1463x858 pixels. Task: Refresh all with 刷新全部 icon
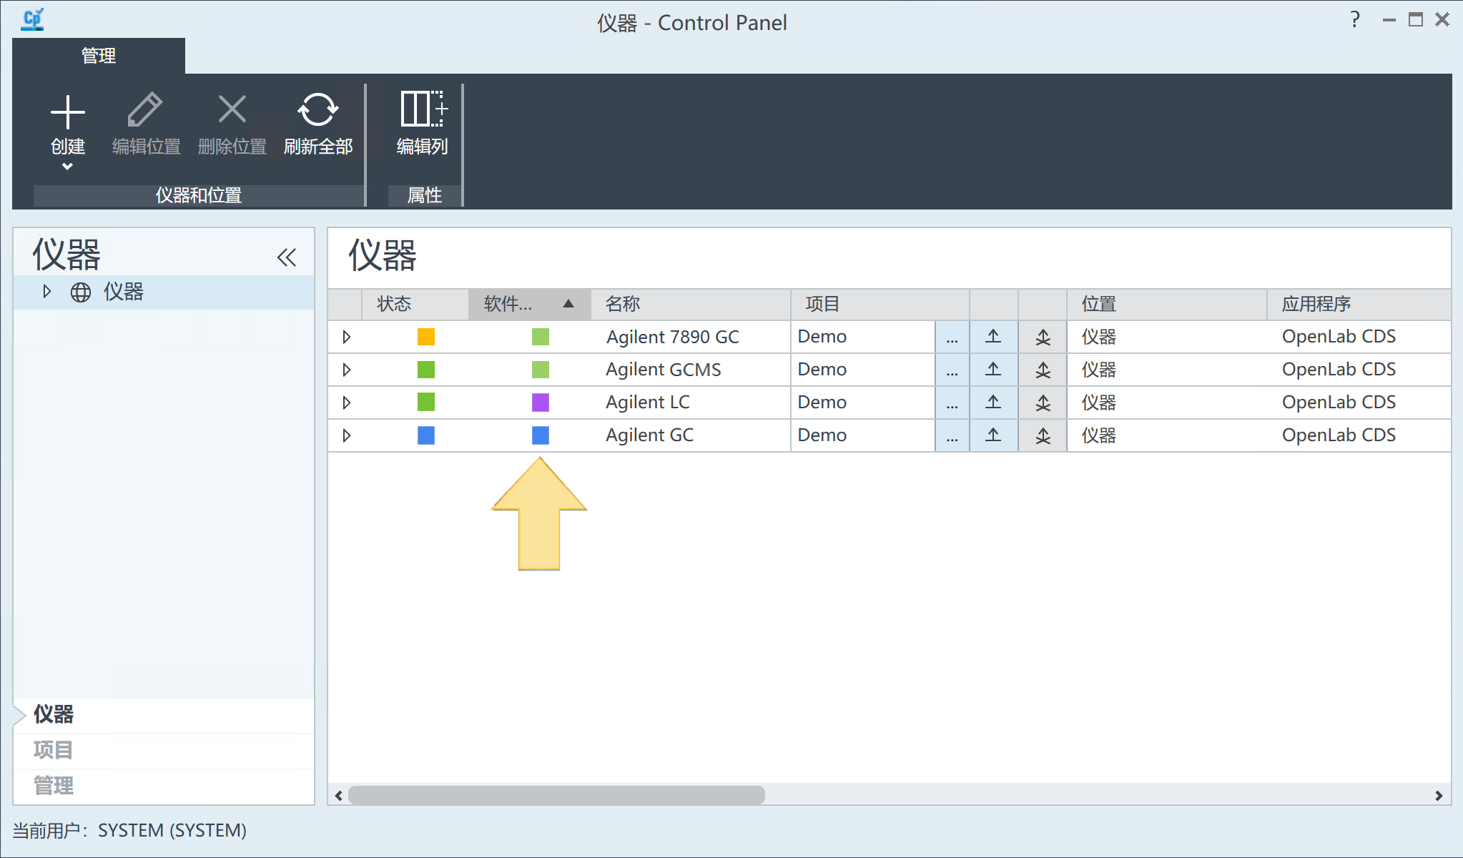tap(317, 110)
